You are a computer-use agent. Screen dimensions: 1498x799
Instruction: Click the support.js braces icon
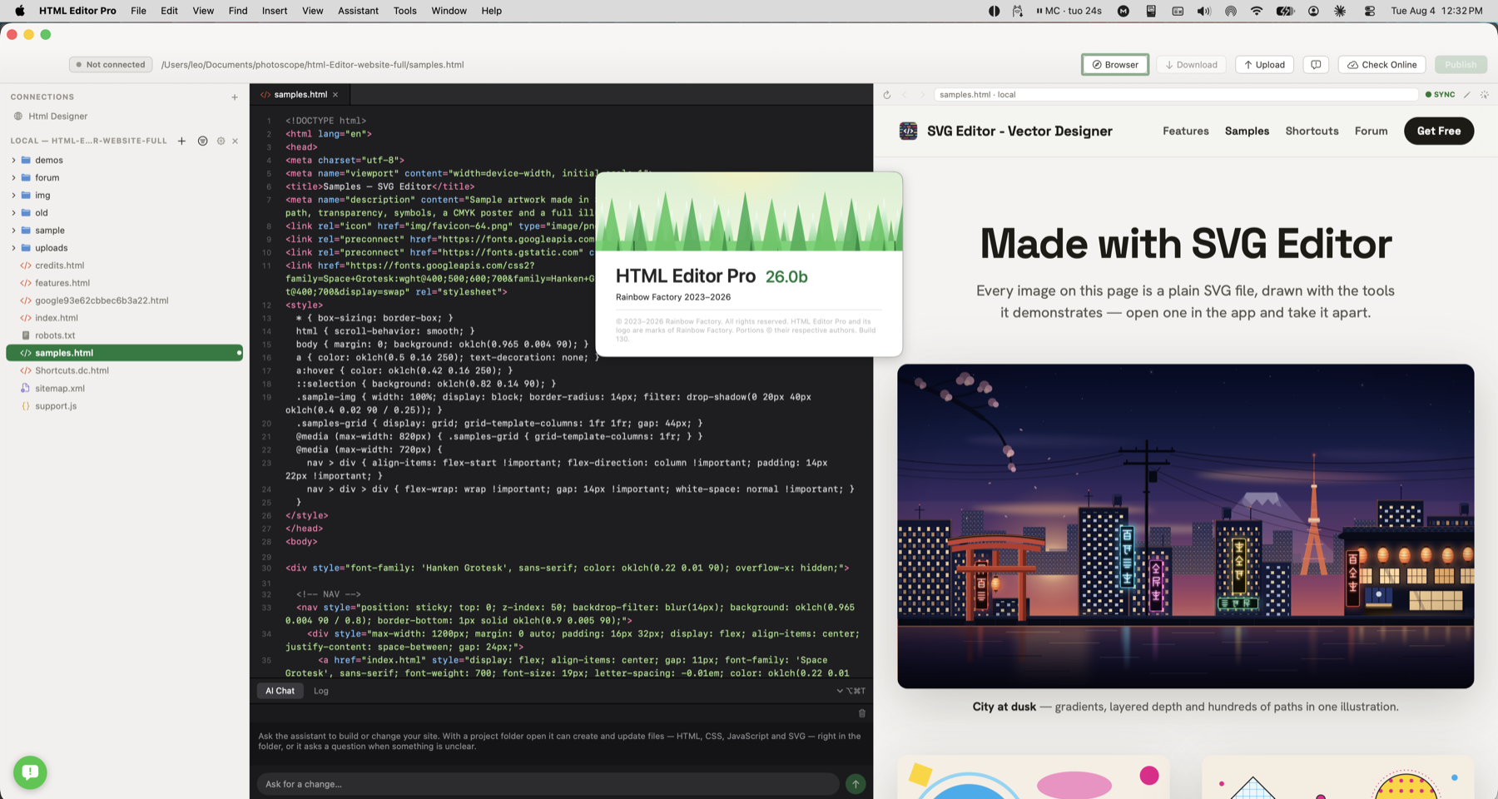tap(26, 406)
